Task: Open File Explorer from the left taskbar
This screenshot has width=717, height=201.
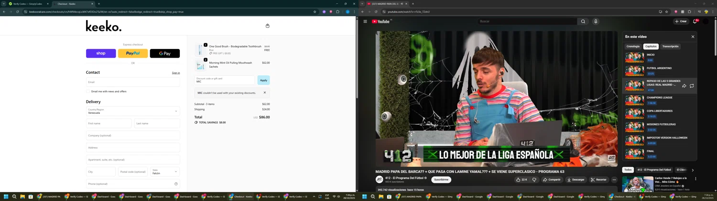Action: tap(22, 196)
